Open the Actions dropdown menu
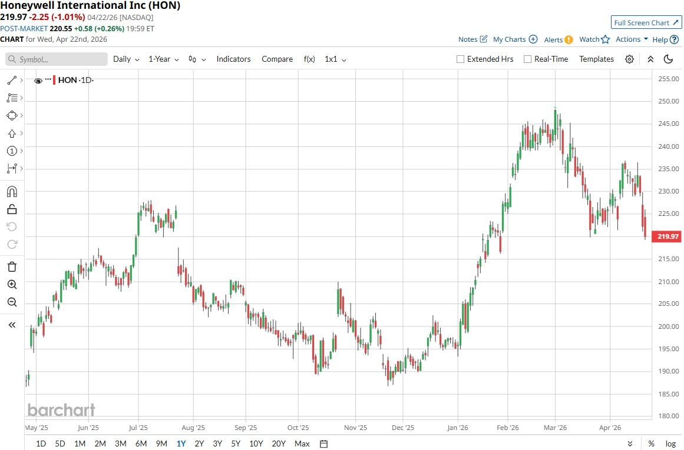This screenshot has width=684, height=450. 632,39
